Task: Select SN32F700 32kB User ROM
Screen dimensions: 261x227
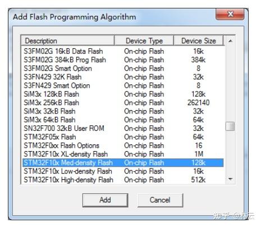Action: click(123, 128)
